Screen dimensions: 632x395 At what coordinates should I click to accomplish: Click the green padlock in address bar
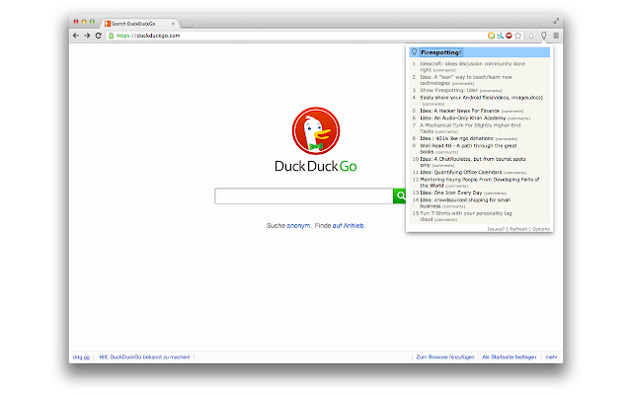[x=112, y=36]
